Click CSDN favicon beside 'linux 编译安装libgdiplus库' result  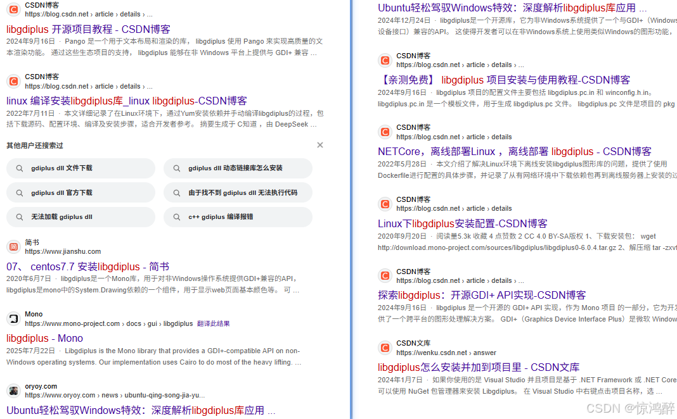coord(13,81)
